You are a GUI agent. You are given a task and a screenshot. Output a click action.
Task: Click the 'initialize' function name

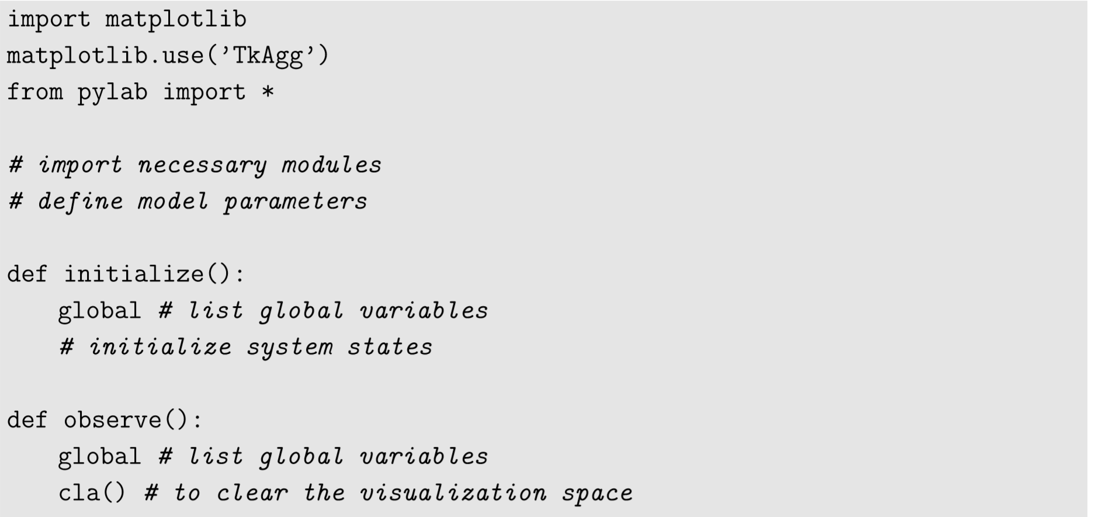(133, 274)
